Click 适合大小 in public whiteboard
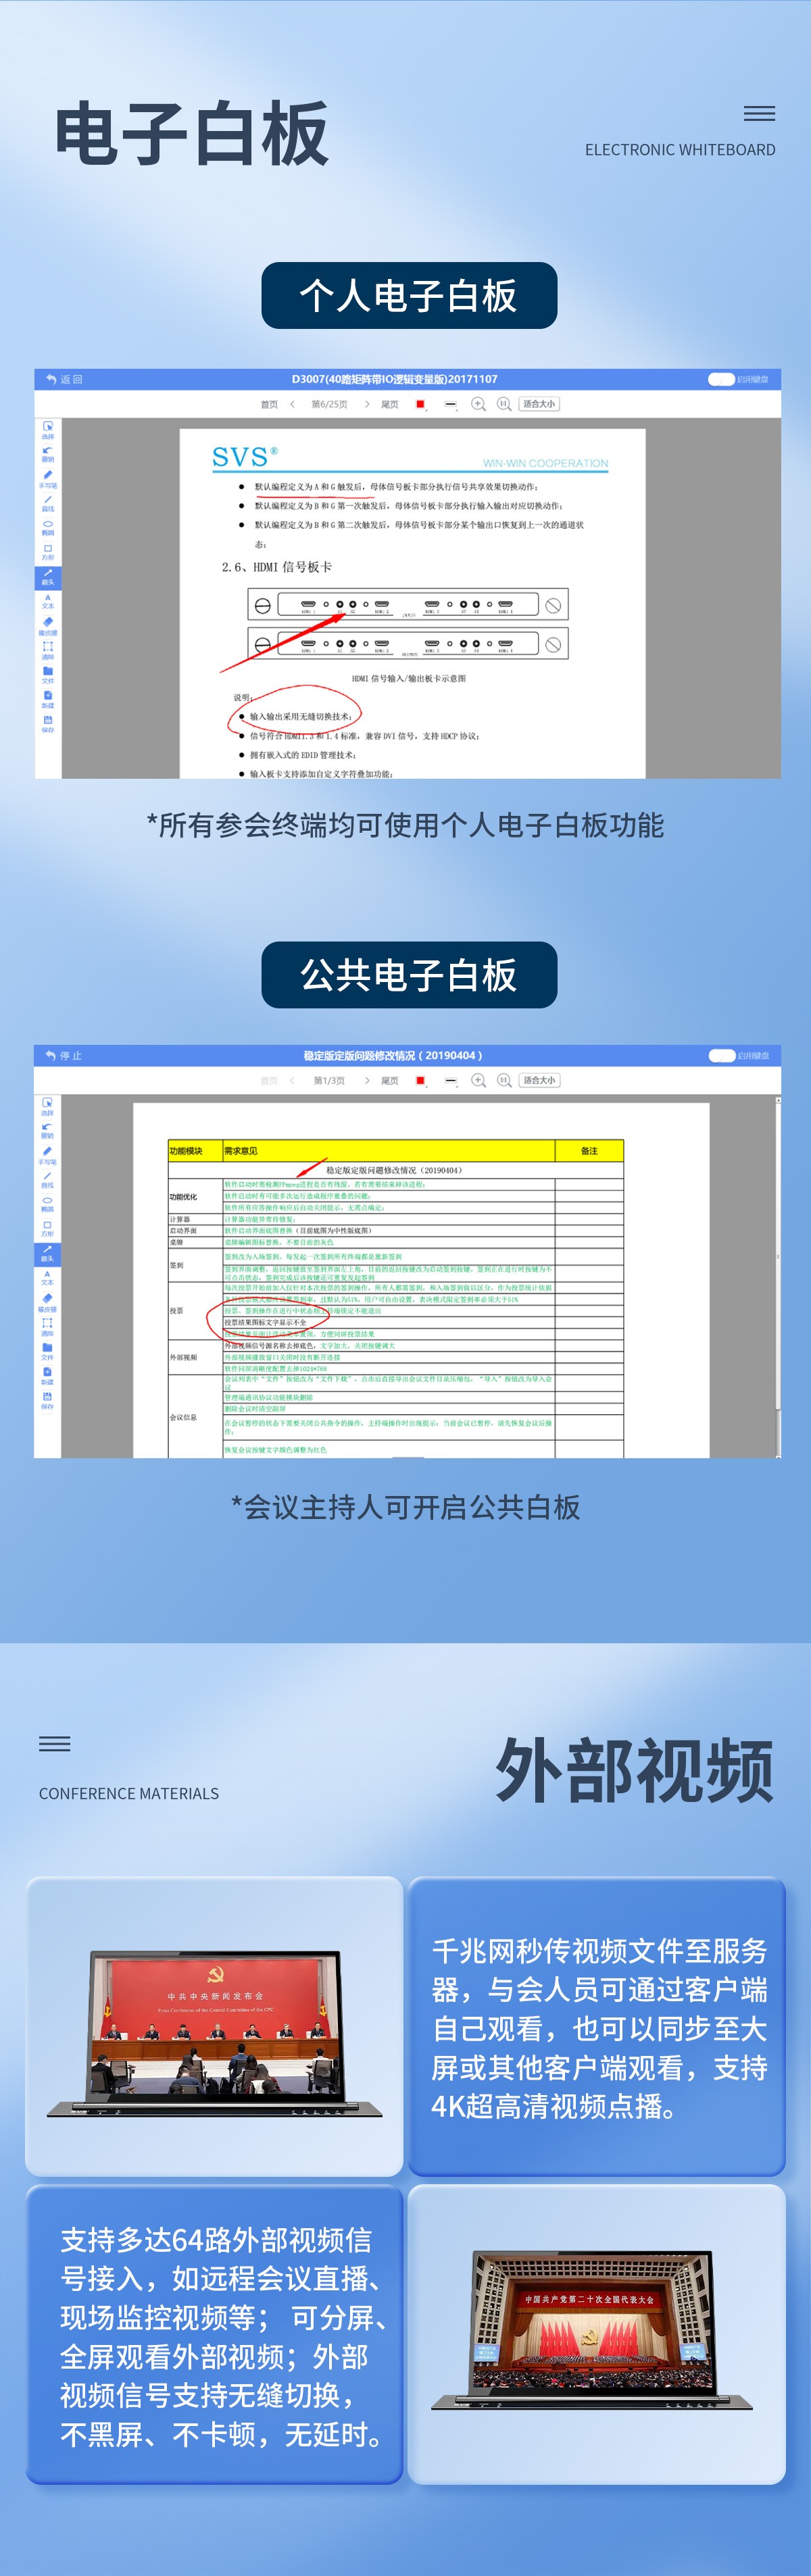The height and width of the screenshot is (2576, 811). coord(539,1080)
